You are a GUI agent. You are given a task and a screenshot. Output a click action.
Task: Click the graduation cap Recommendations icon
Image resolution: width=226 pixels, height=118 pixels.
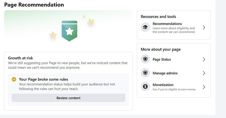click(x=145, y=27)
